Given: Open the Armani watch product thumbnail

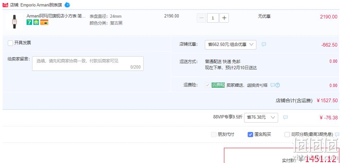Looking at the screenshot, I should click(x=14, y=21).
